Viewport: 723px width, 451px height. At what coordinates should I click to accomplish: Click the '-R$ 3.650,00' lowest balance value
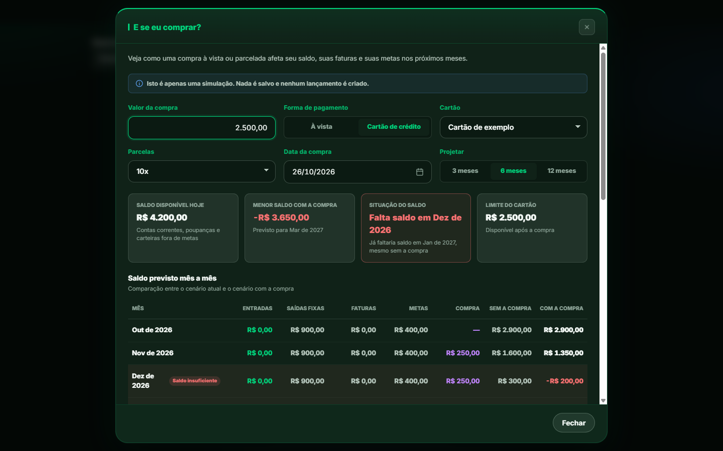281,217
